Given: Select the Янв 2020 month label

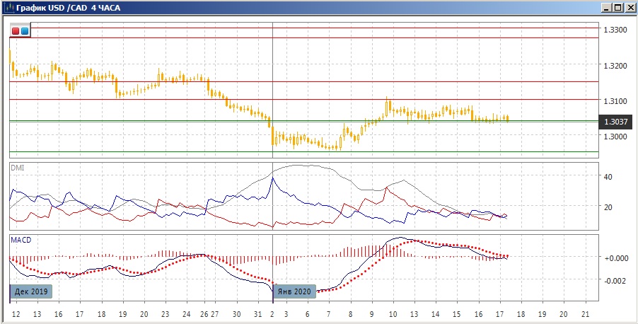Looking at the screenshot, I should click(294, 291).
